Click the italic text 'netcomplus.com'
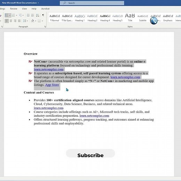Image resolution: width=181 pixels, height=181 pixels. (x=80, y=62)
